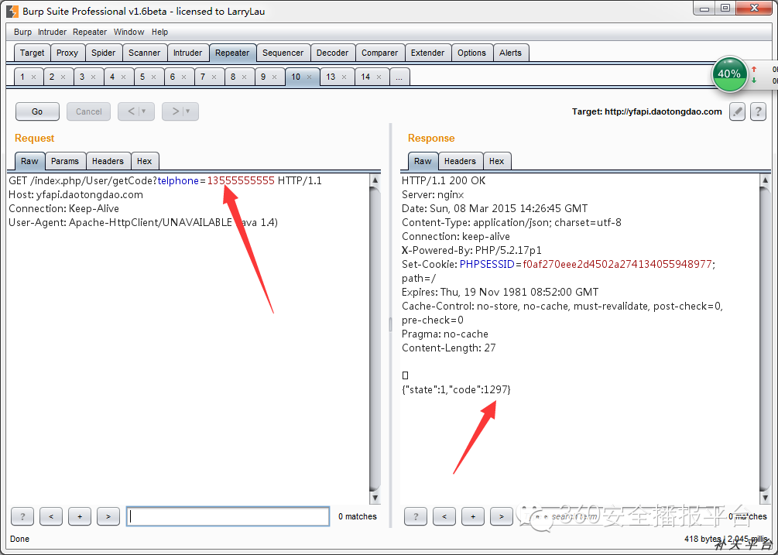The height and width of the screenshot is (555, 778).
Task: Close Repeater tab 13
Action: (x=344, y=77)
